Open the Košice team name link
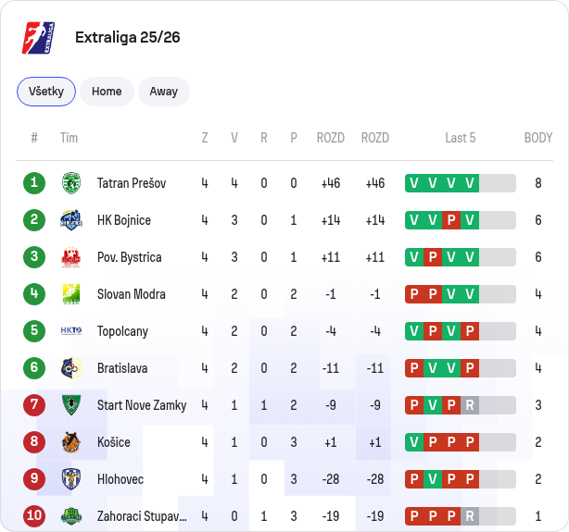 (x=114, y=442)
